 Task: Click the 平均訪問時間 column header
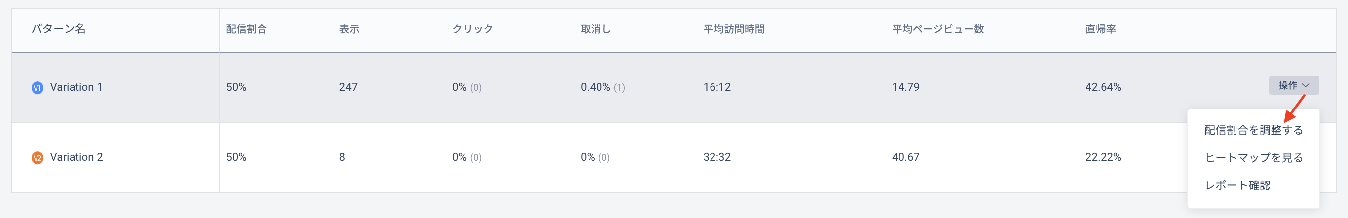pos(734,29)
